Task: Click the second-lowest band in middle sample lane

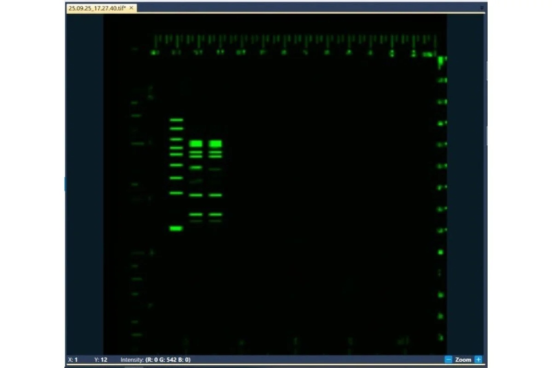Action: tap(196, 214)
